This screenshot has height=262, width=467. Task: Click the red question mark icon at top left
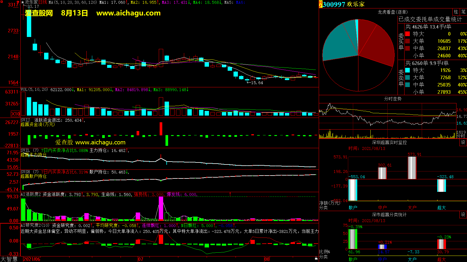[x=18, y=3]
